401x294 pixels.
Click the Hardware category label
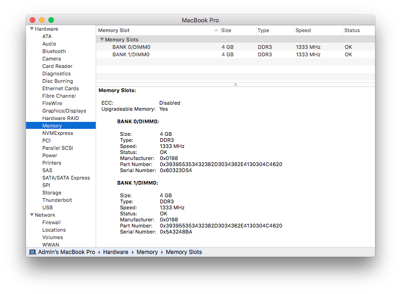(x=46, y=29)
